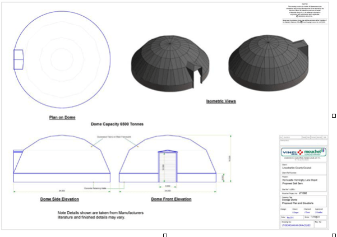Select the bottom-right corner resize handle
This screenshot has width=337, height=237.
334,235
